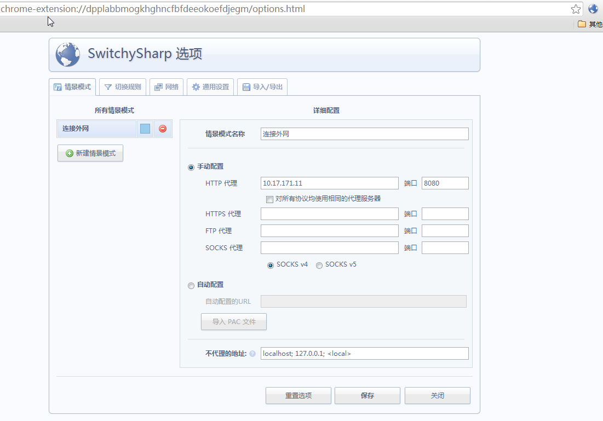Open the 网络 tab
Viewport: 603px width, 421px height.
point(166,87)
